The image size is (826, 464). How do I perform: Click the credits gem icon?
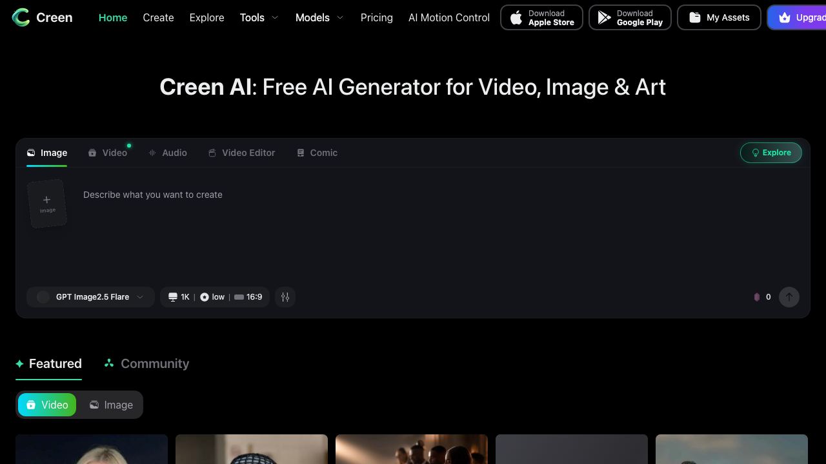click(x=757, y=297)
